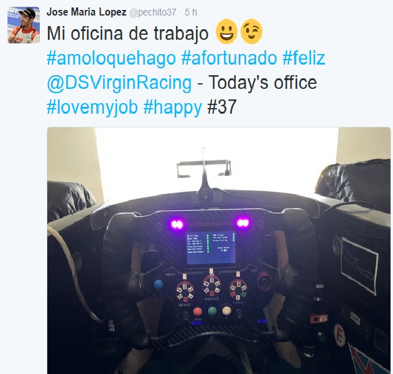Visit the @DSVirginRacing mention

pyautogui.click(x=119, y=83)
